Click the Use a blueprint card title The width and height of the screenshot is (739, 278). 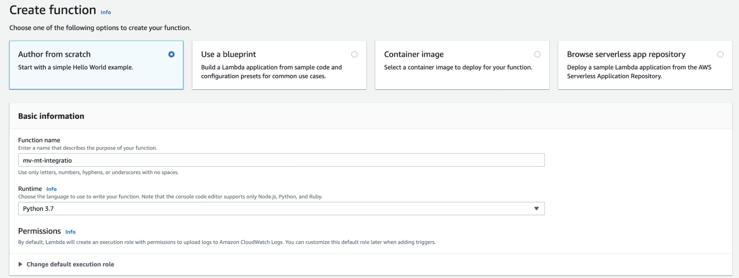[228, 55]
